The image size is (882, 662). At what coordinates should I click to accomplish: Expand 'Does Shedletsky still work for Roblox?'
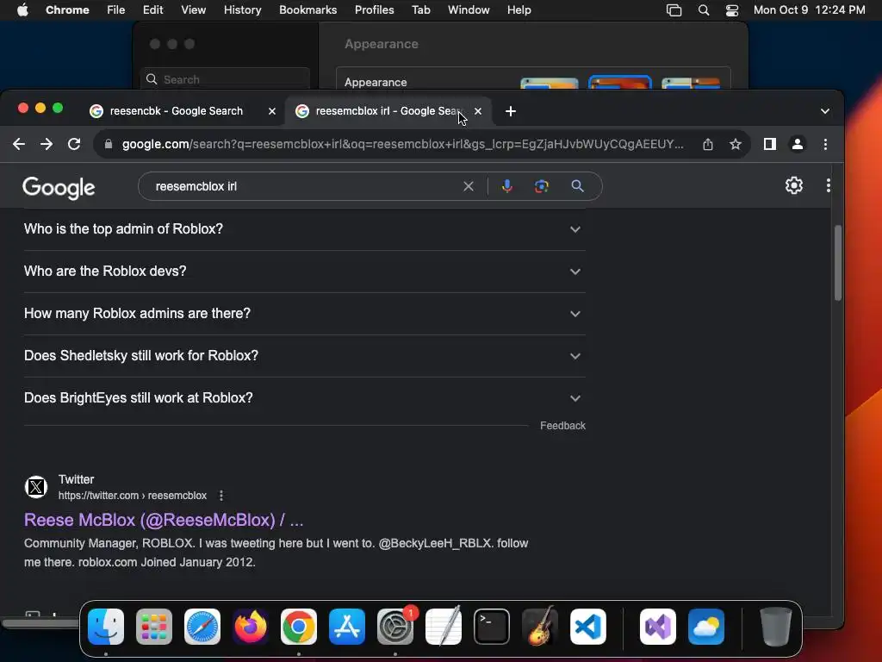pyautogui.click(x=304, y=356)
